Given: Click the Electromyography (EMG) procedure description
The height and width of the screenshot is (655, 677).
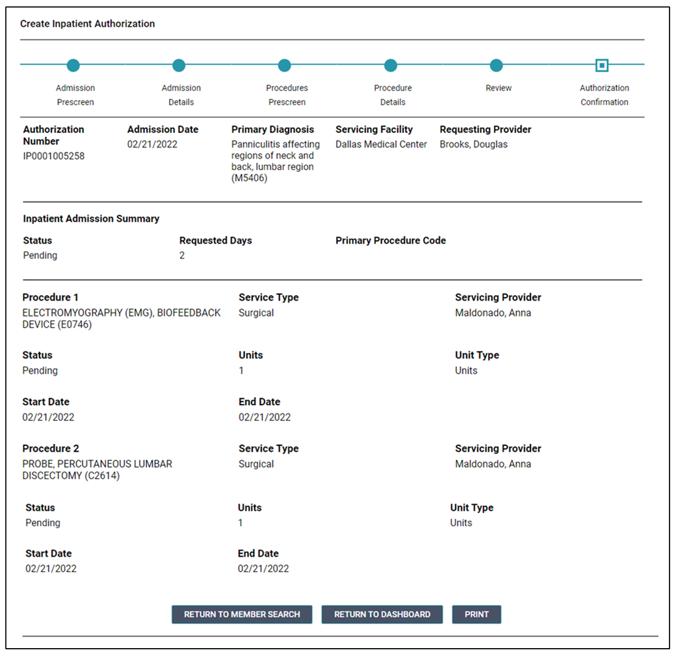Looking at the screenshot, I should point(121,318).
